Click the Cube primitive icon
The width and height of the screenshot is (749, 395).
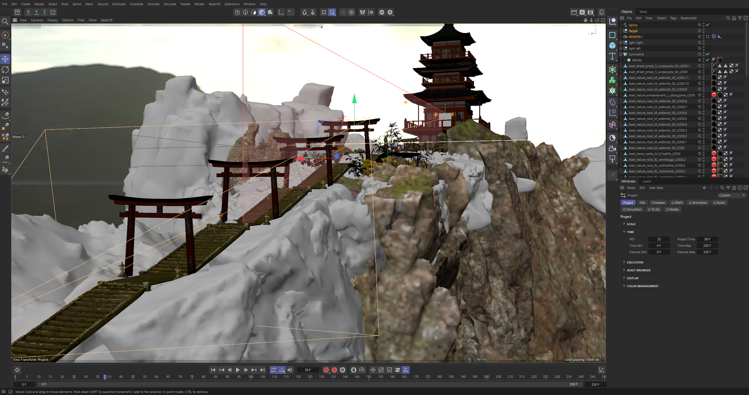coord(612,46)
